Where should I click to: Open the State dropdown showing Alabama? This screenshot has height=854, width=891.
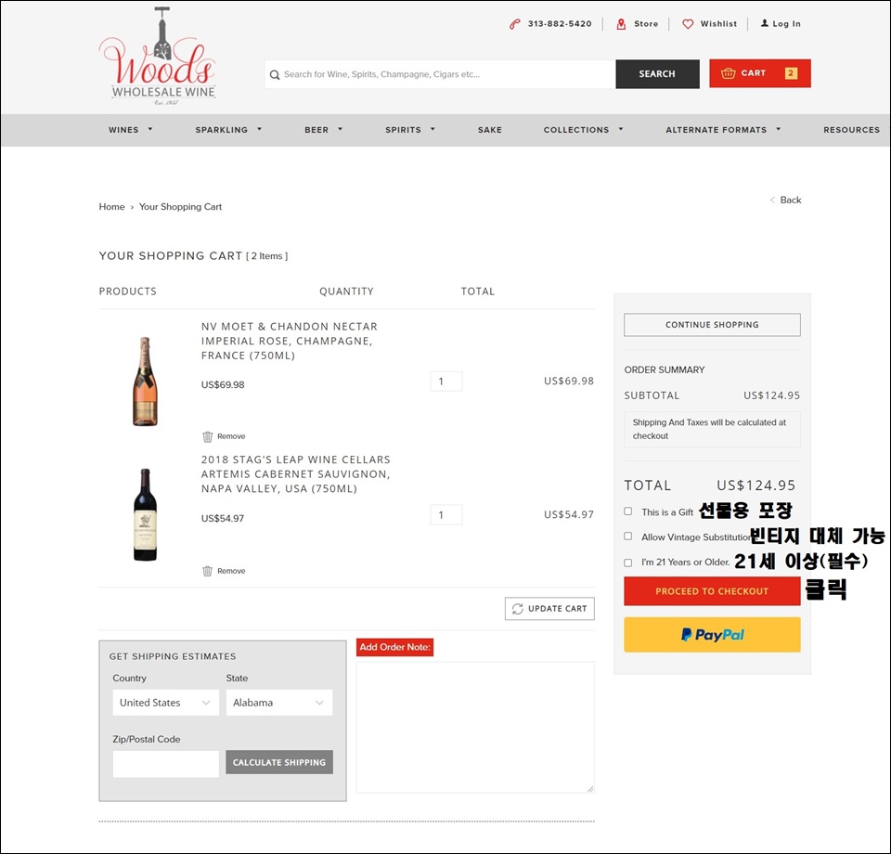(279, 703)
